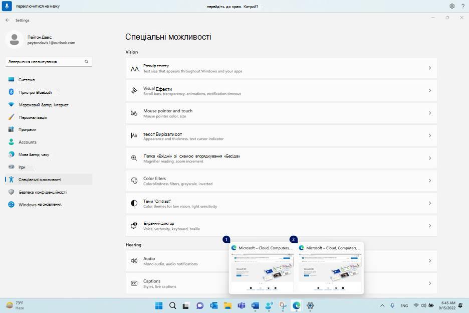Click the Captions CC icon
469x313 pixels.
click(x=134, y=283)
